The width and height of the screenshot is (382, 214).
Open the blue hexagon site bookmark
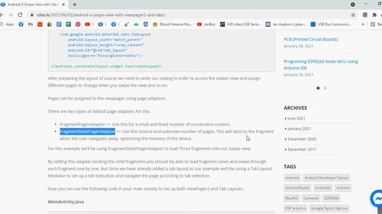[100, 24]
